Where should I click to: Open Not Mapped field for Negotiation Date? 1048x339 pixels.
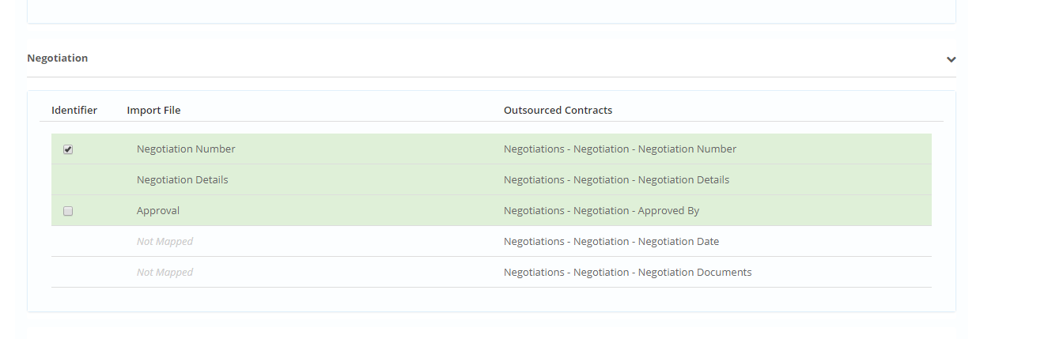point(165,242)
